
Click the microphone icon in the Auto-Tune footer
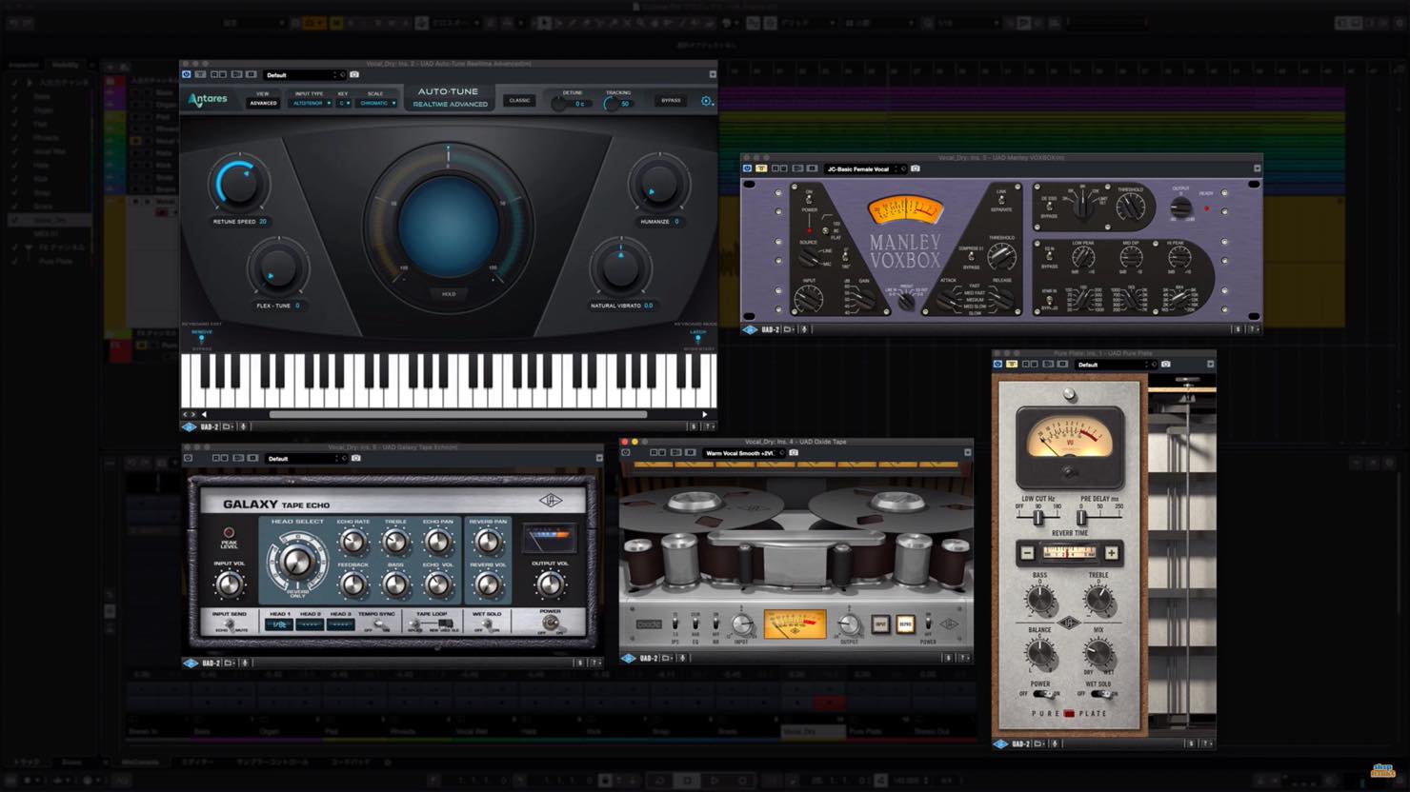[x=243, y=426]
